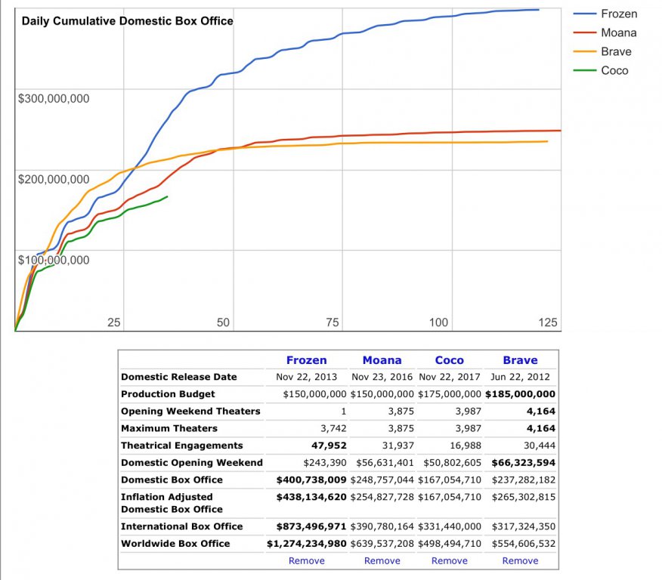Click the Production Budget row label

(168, 394)
